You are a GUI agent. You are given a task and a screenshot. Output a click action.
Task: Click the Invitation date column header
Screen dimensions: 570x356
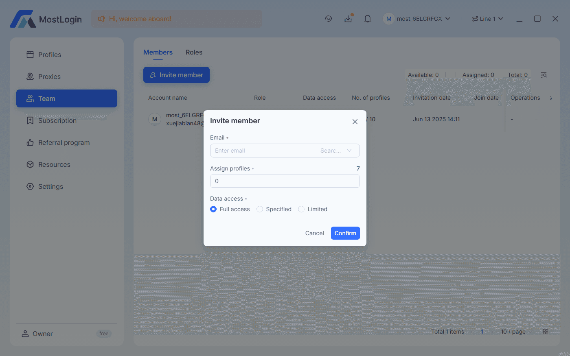[432, 98]
